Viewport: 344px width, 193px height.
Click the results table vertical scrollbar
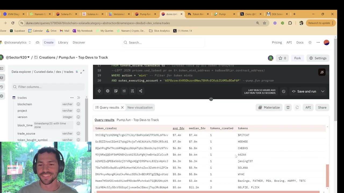point(327,176)
